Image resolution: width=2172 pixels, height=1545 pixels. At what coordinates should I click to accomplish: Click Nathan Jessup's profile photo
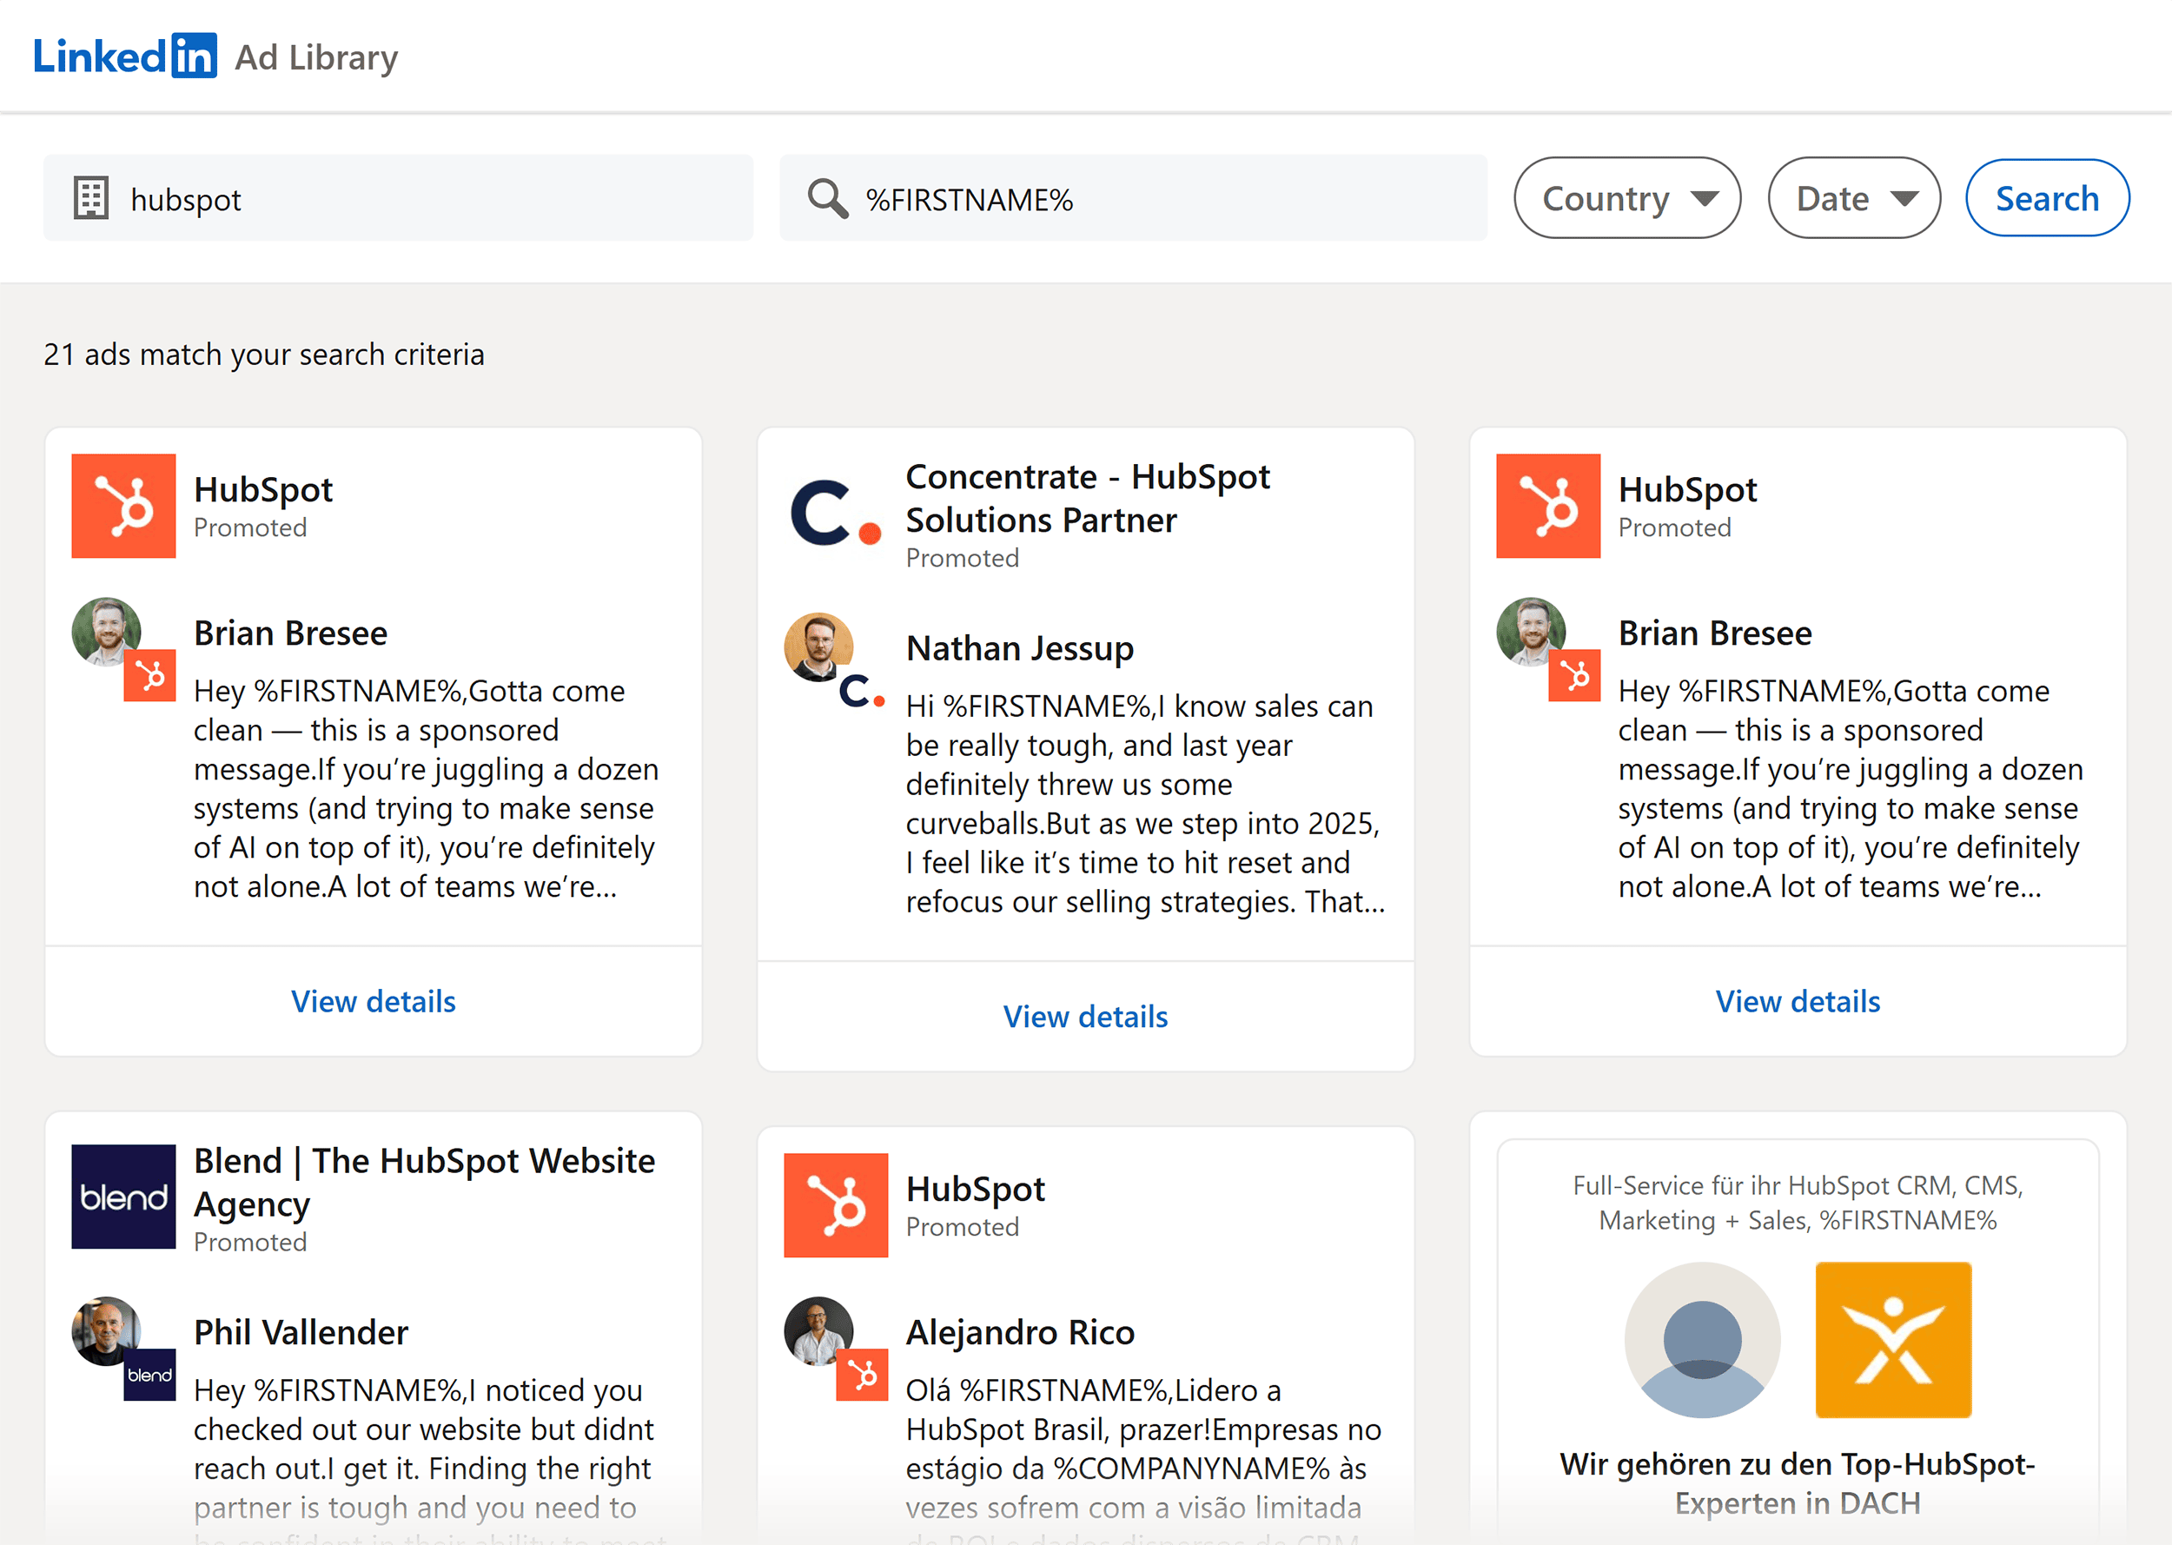pyautogui.click(x=818, y=647)
